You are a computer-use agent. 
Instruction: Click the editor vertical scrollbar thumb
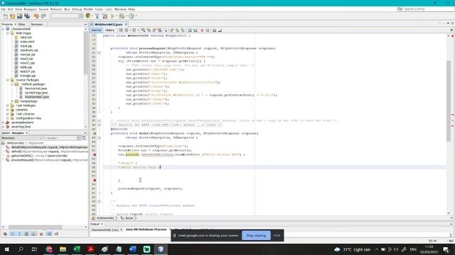click(x=449, y=101)
